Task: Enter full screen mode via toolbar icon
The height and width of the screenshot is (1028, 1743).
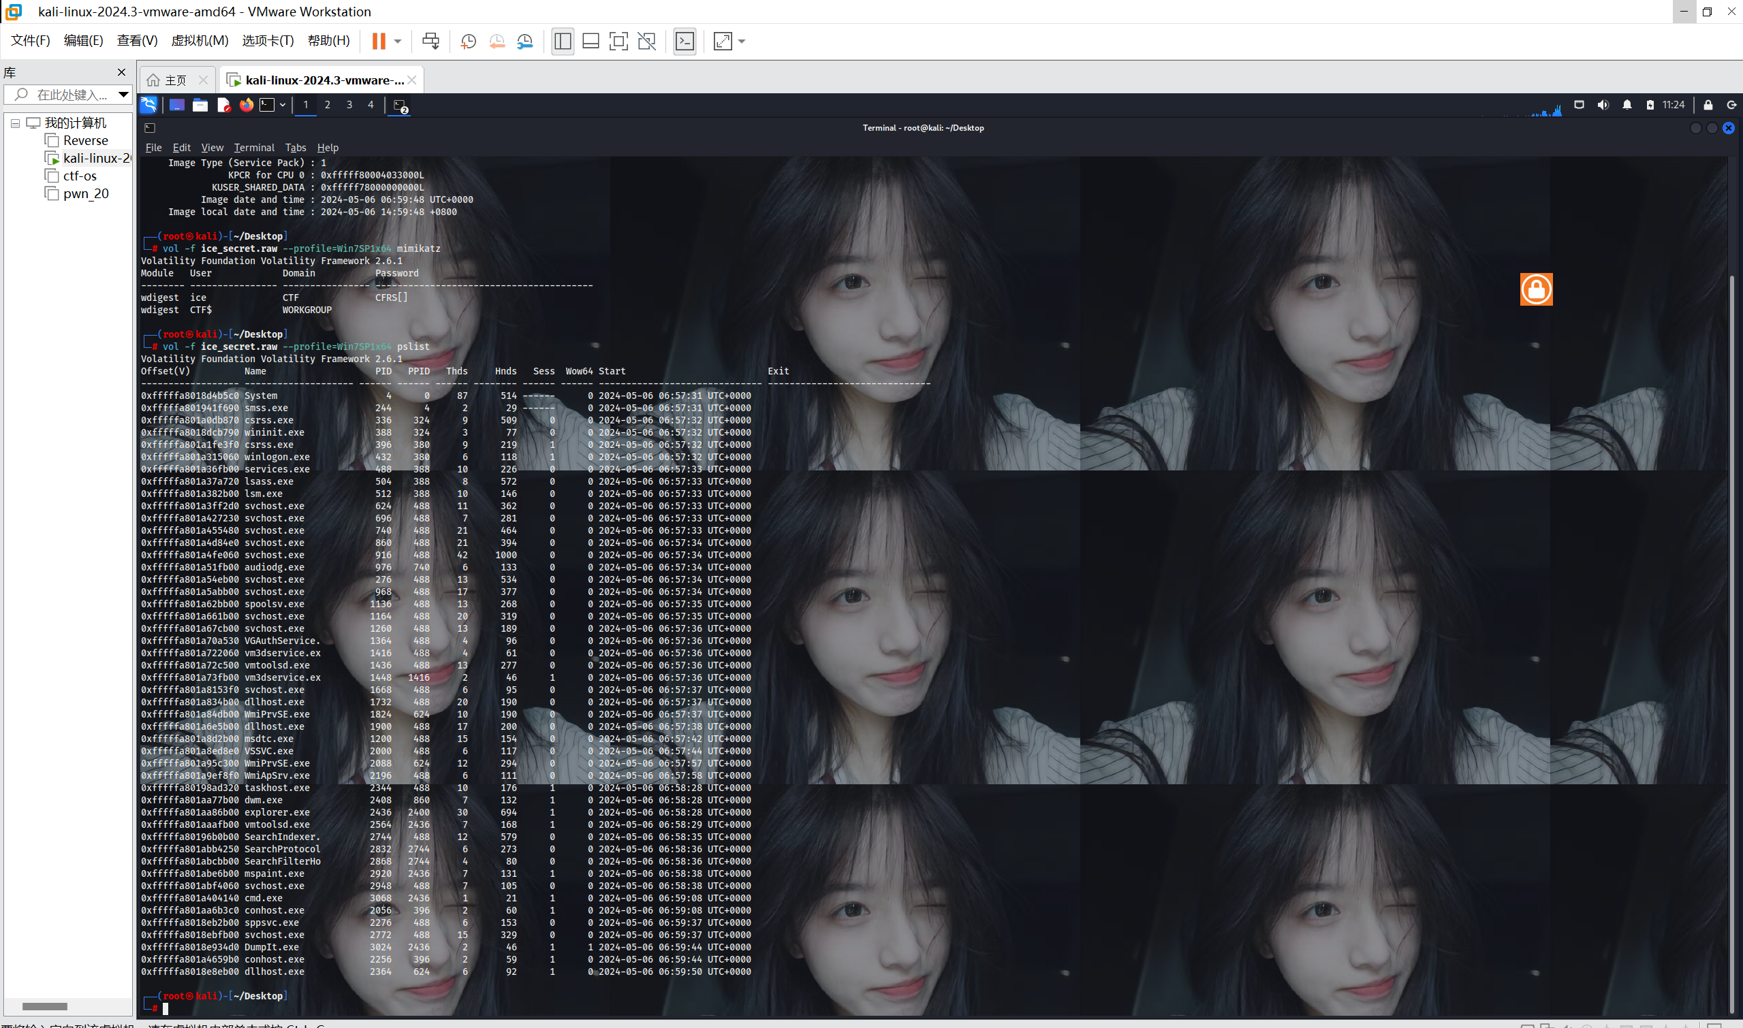Action: 618,42
